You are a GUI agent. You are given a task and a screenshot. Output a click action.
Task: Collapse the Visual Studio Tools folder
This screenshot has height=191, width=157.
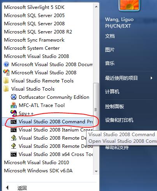tap(29, 89)
